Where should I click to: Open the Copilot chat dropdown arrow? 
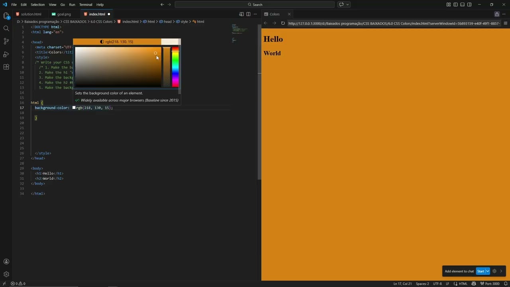tap(347, 5)
